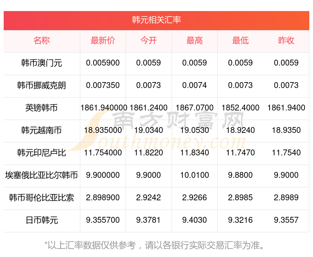Screen dimensions: 313x257
Task: Click previous close 1861.9400
Action: [286, 108]
